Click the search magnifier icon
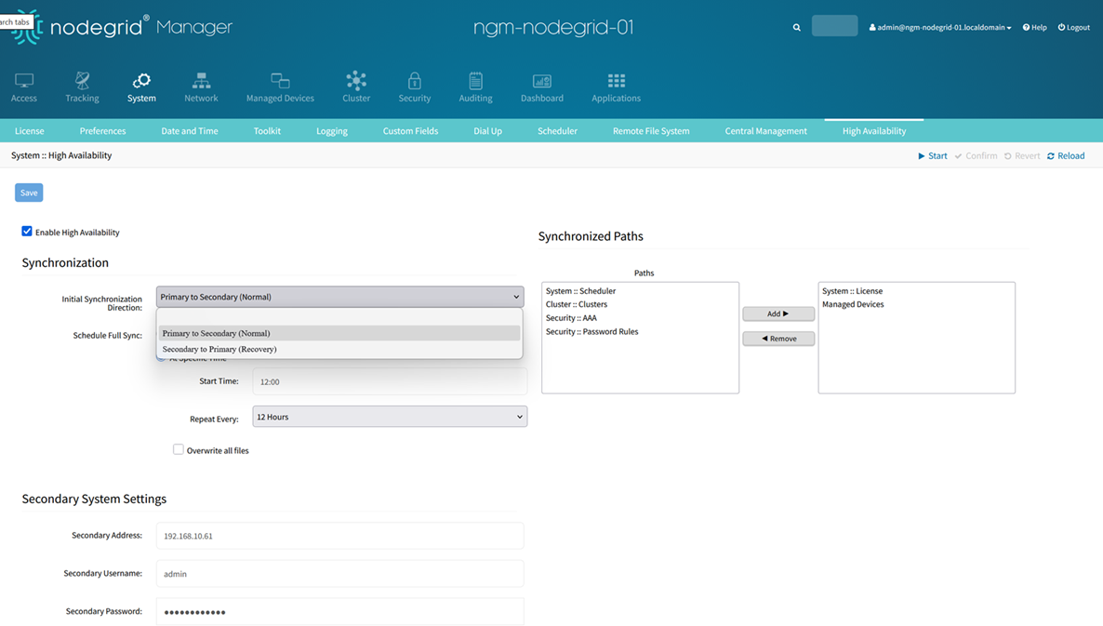1103x626 pixels. 797,28
